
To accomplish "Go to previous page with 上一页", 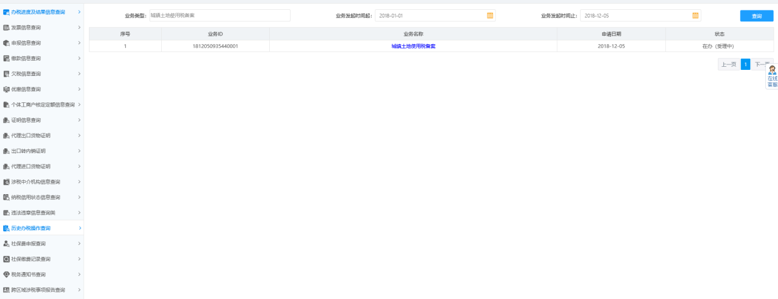I will pyautogui.click(x=728, y=64).
